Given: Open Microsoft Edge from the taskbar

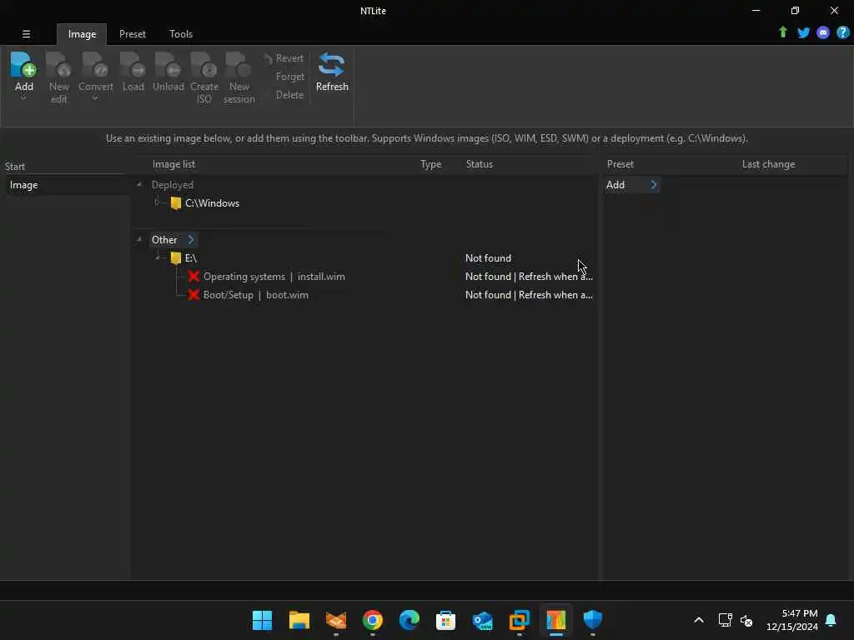Looking at the screenshot, I should (409, 620).
